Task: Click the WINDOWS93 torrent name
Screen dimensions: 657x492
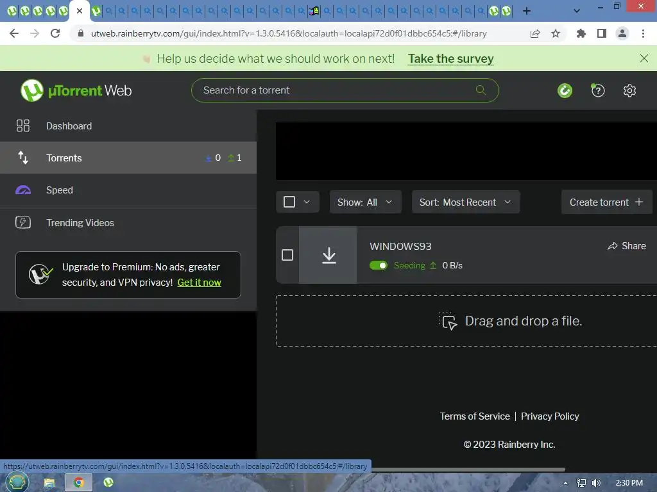Action: 400,246
